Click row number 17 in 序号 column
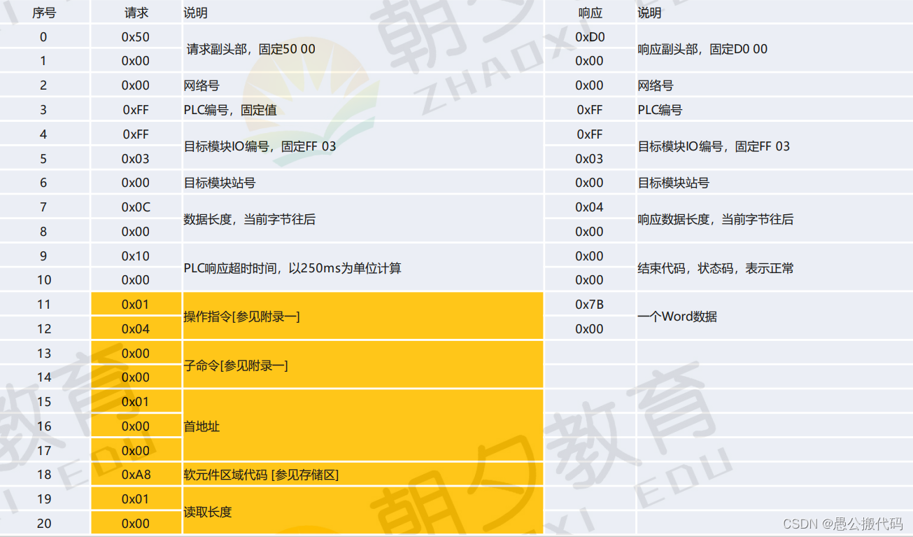The height and width of the screenshot is (537, 913). (x=44, y=451)
